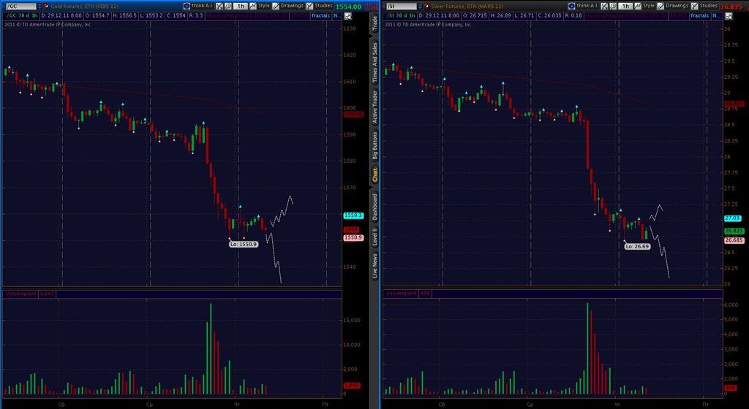Open think A.I. in the gold chart
The height and width of the screenshot is (409, 749).
click(x=202, y=6)
